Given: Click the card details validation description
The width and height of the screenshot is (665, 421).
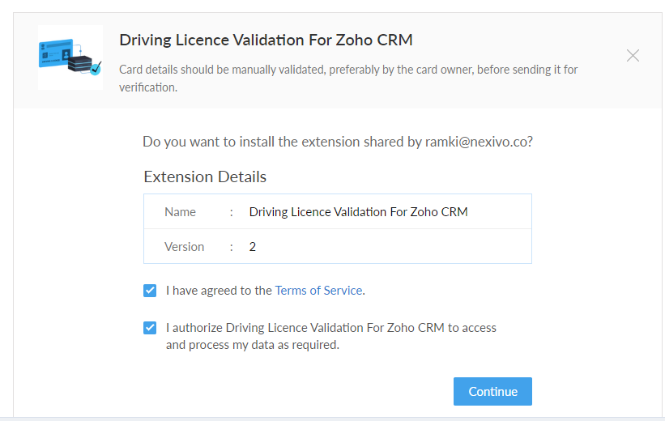Looking at the screenshot, I should [348, 78].
